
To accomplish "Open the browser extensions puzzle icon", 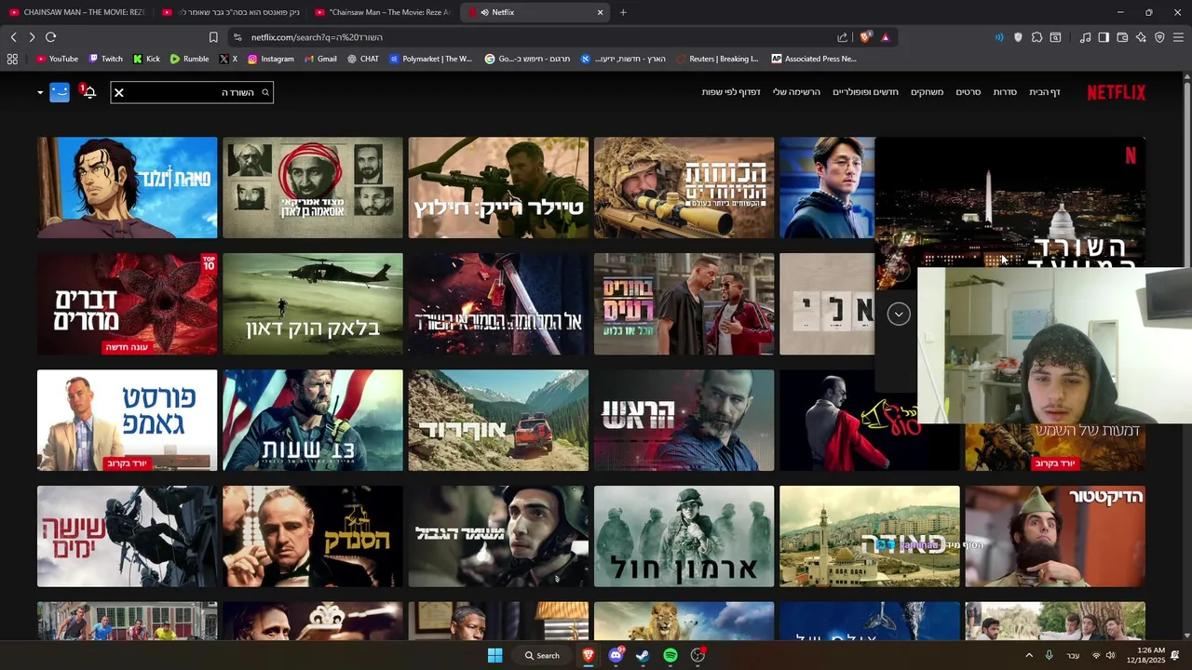I will click(x=1036, y=37).
